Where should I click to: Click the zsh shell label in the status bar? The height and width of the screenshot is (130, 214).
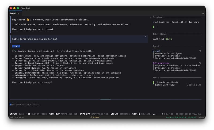pos(12,117)
